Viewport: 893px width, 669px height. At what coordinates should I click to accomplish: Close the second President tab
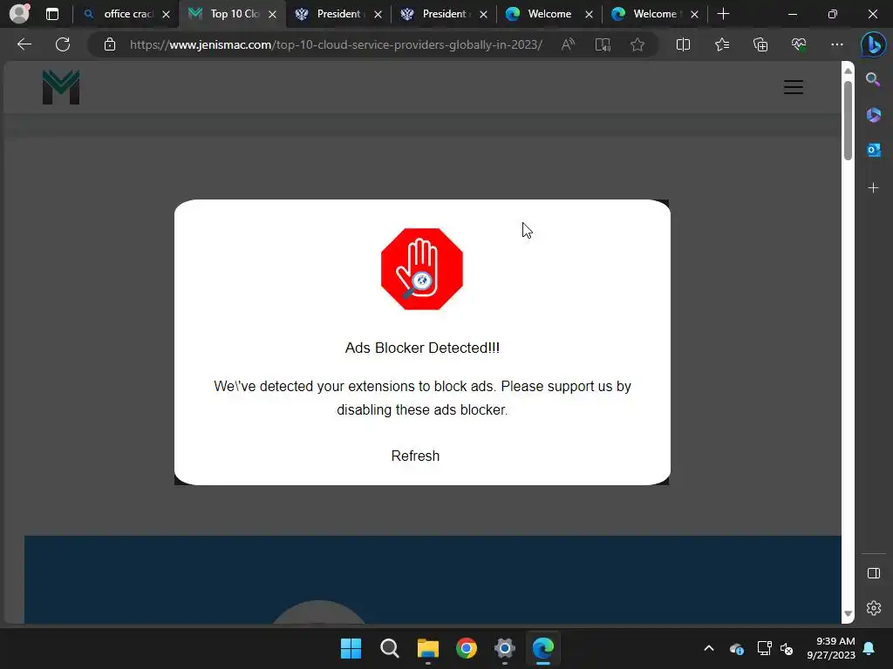[x=483, y=14]
